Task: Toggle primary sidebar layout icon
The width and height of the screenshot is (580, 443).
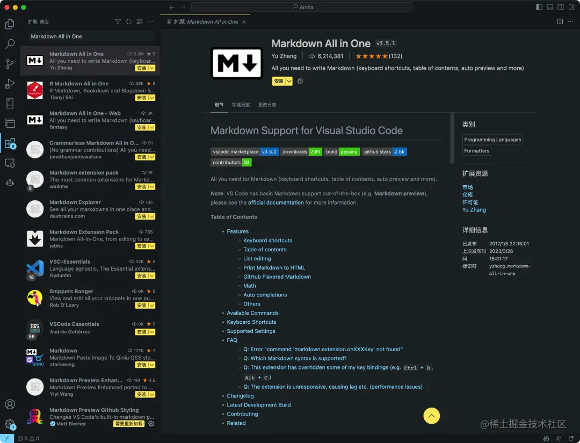Action: (539, 7)
